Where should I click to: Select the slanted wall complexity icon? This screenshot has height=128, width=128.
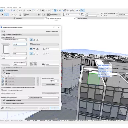click(34, 54)
